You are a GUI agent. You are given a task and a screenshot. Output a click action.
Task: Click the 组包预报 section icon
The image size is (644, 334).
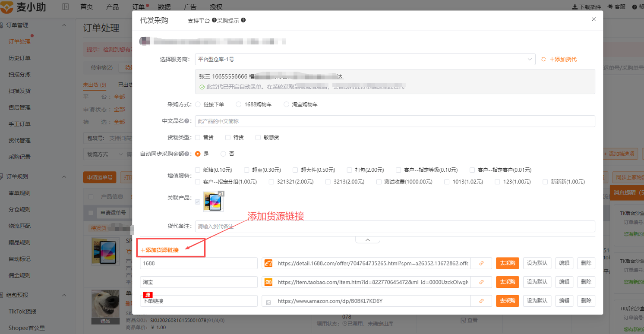point(2,295)
